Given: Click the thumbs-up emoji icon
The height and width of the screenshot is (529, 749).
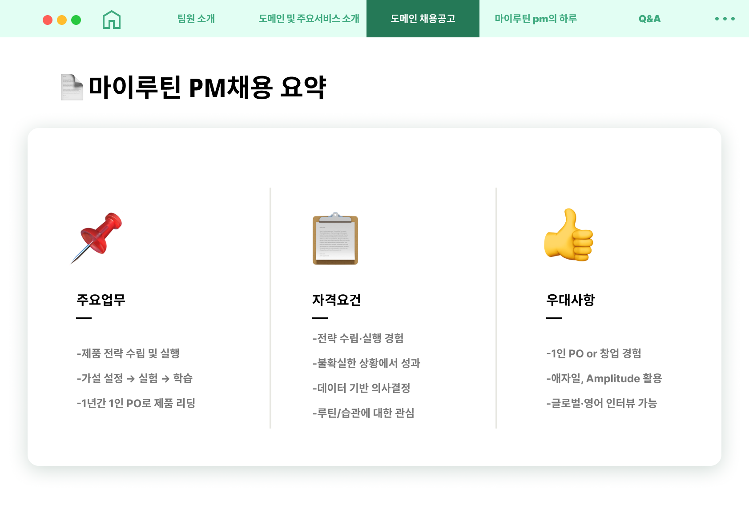Looking at the screenshot, I should click(569, 234).
